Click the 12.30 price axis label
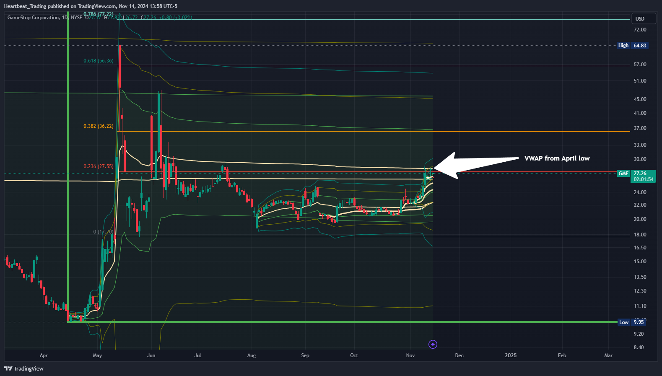Viewport: 662px width, 376px height. pyautogui.click(x=640, y=291)
